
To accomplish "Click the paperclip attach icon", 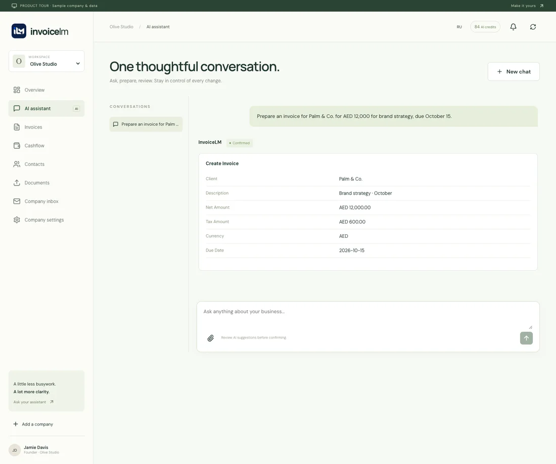I will [x=210, y=338].
